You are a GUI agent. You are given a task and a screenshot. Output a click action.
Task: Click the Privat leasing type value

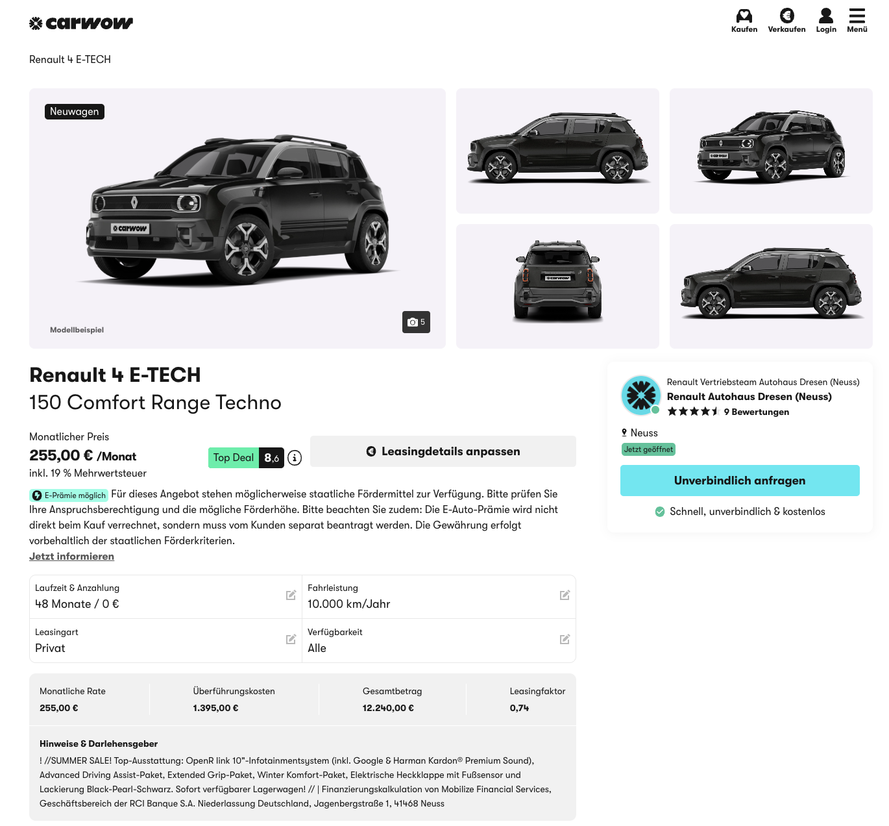coord(50,648)
